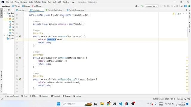Screen dimensions: 191x107
Task: Expand the out folder node
Action: pyautogui.click(x=7, y=19)
